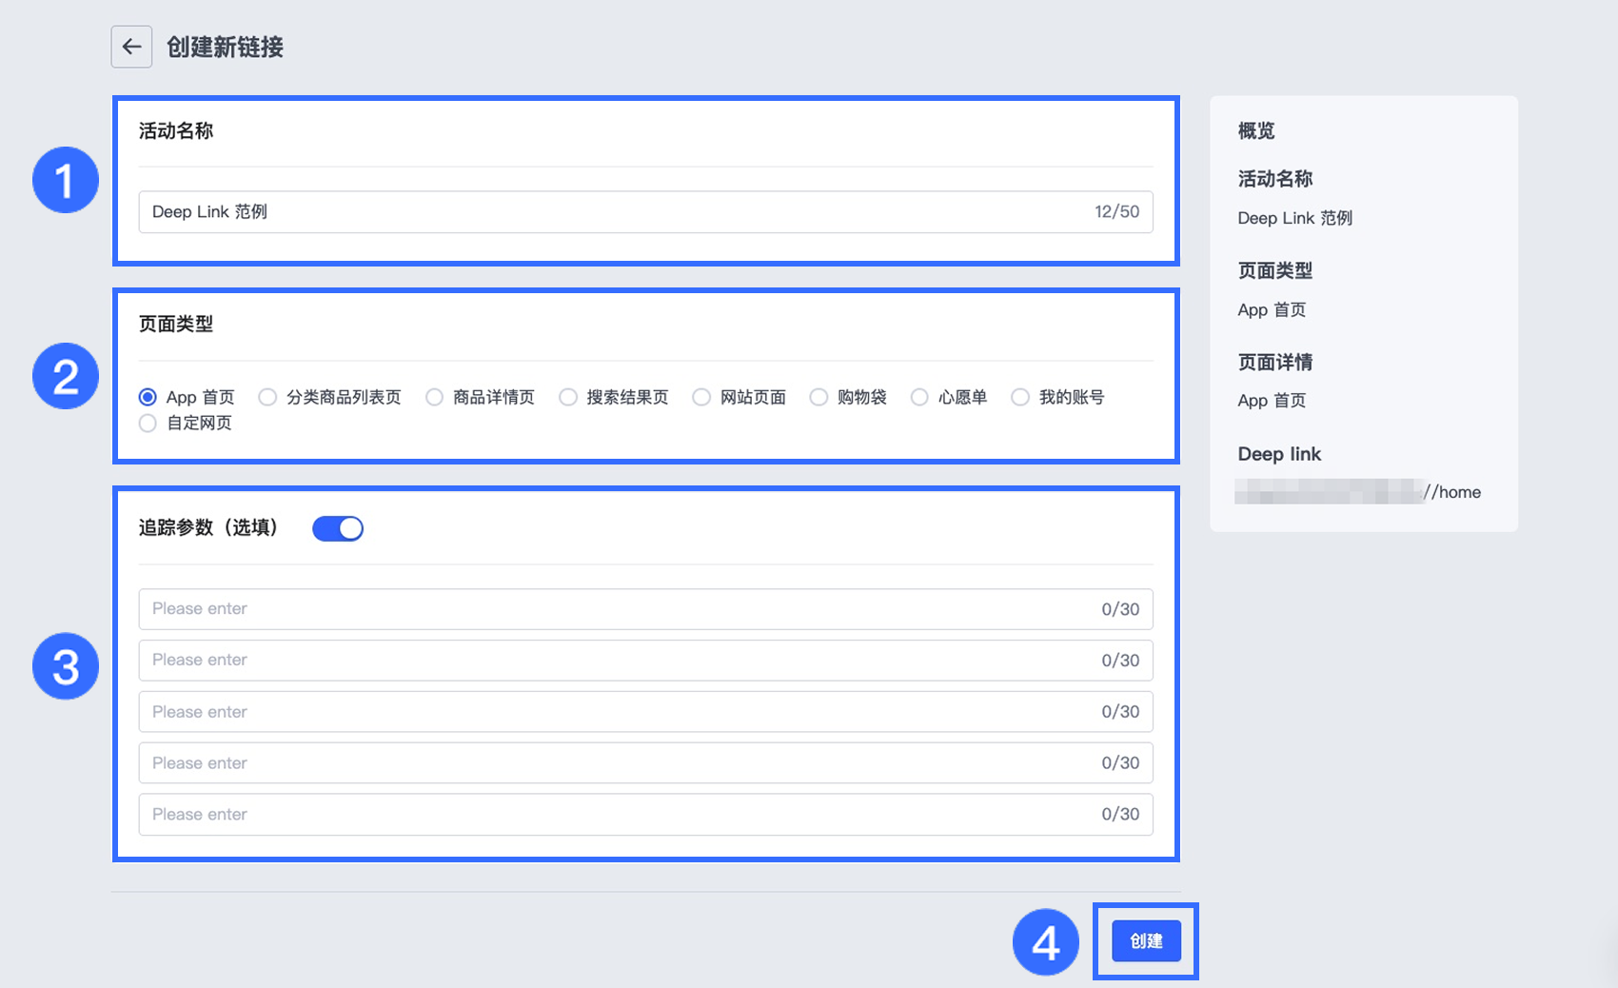Viewport: 1618px width, 988px height.
Task: Click the 创建新链接 page title
Action: pos(226,47)
